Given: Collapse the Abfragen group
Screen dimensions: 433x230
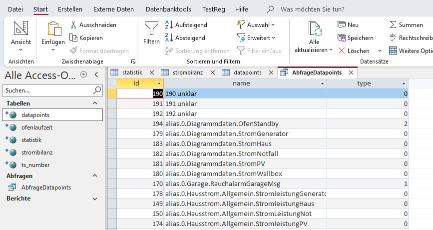Looking at the screenshot, I should pos(95,176).
